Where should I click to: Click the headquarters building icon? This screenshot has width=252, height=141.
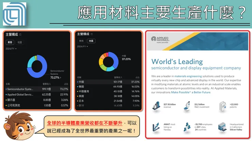pos(222,127)
